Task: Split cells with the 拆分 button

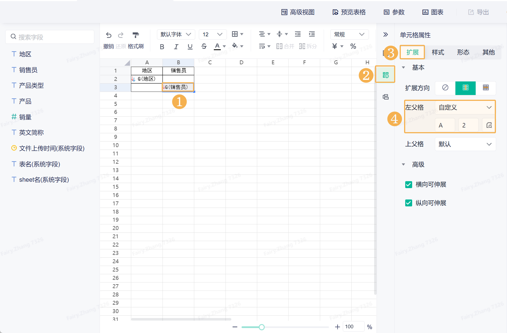Action: pos(308,46)
